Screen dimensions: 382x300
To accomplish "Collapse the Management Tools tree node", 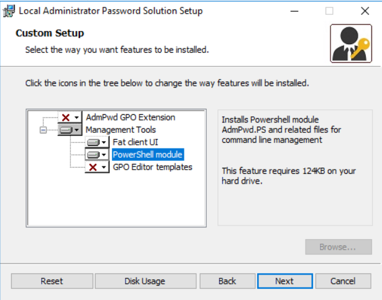I will [x=43, y=130].
